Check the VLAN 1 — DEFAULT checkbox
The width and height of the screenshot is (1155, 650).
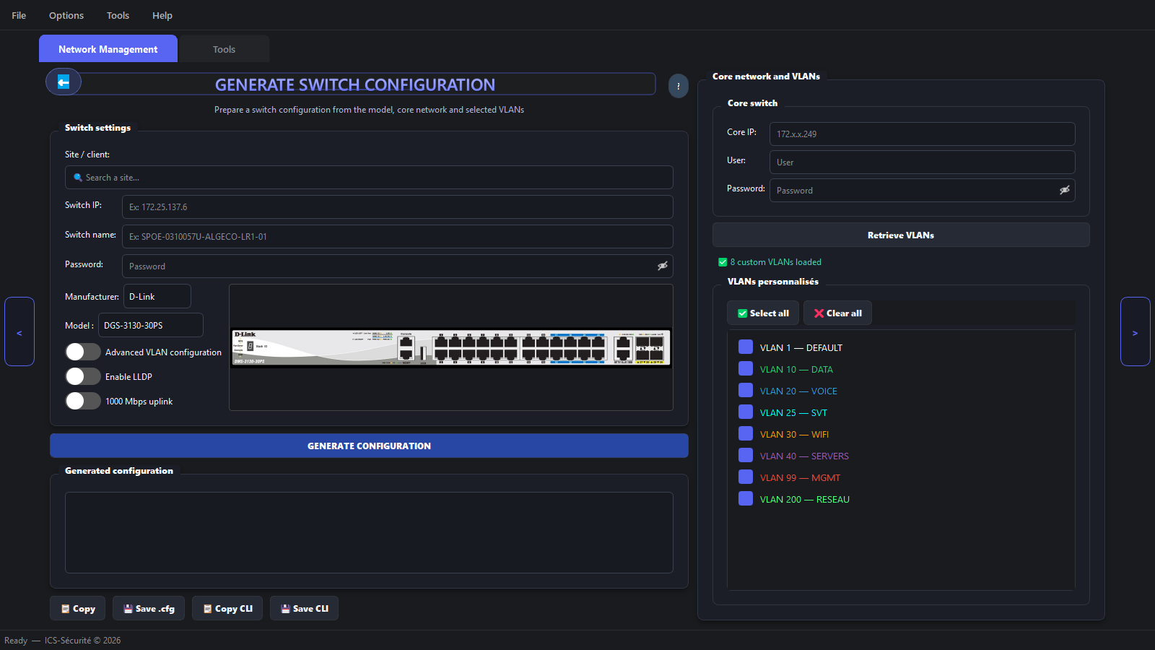(x=746, y=347)
